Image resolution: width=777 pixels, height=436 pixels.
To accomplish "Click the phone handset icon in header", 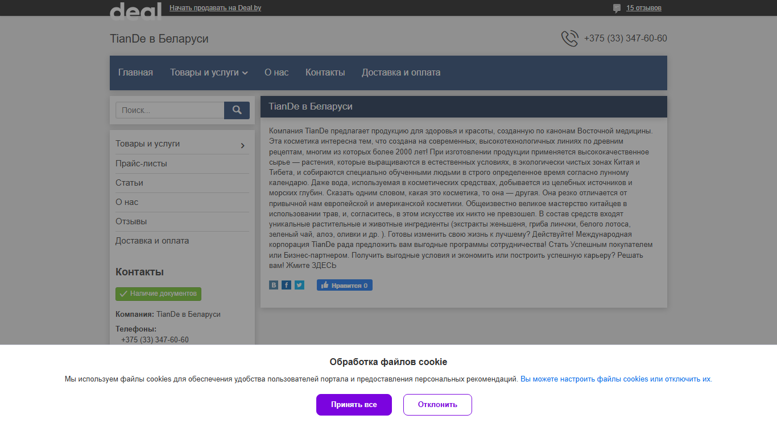I will tap(570, 39).
